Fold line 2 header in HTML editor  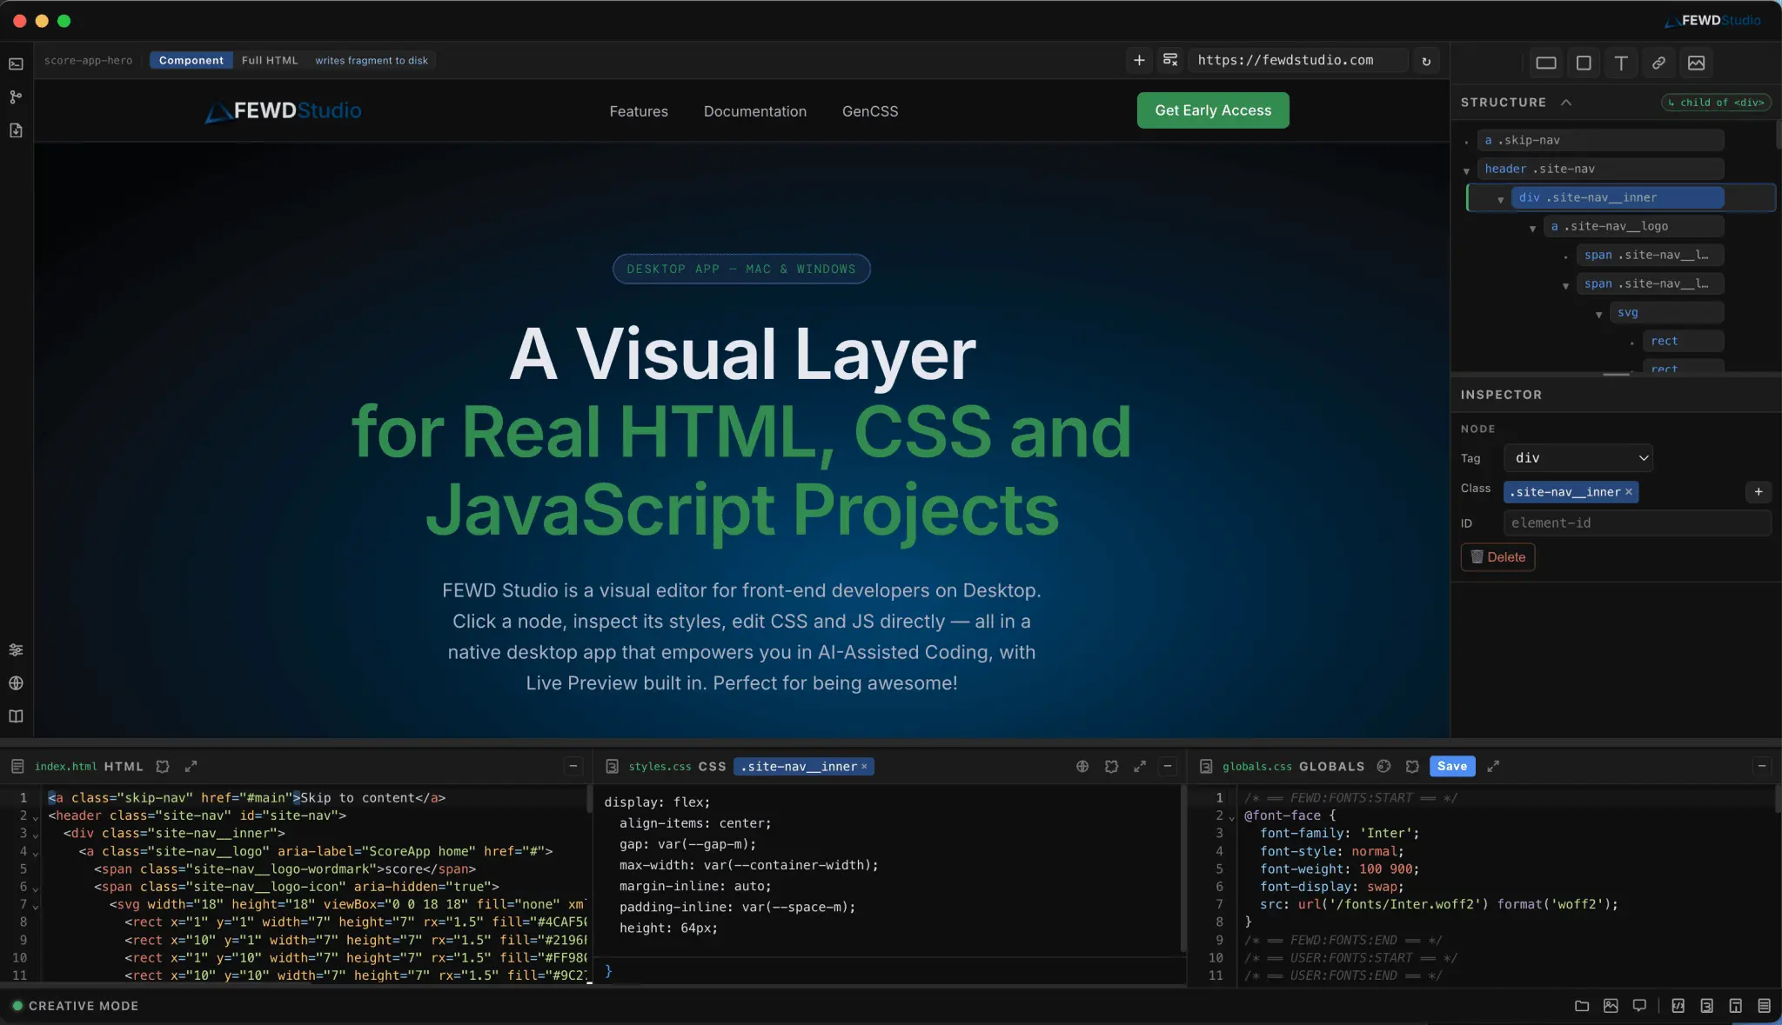(36, 817)
